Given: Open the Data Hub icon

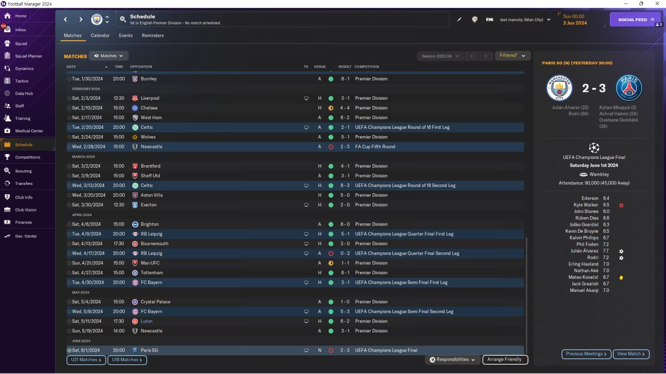Looking at the screenshot, I should tap(7, 94).
